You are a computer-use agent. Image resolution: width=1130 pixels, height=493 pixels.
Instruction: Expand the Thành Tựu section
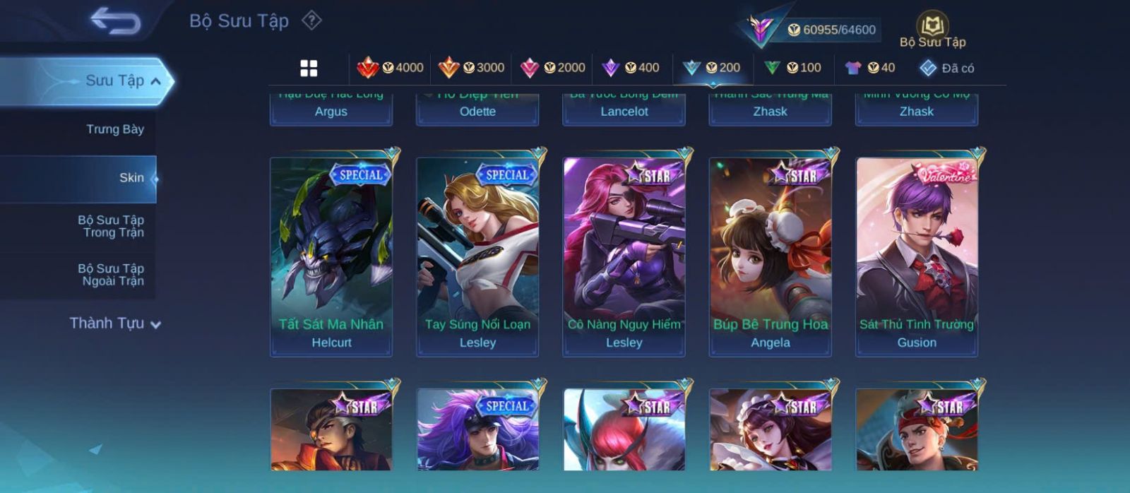coord(115,323)
